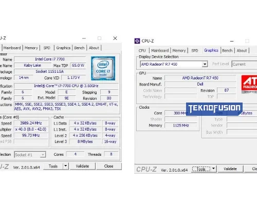Click L1 Inst. 4 x 32 KBytes value

point(85,129)
